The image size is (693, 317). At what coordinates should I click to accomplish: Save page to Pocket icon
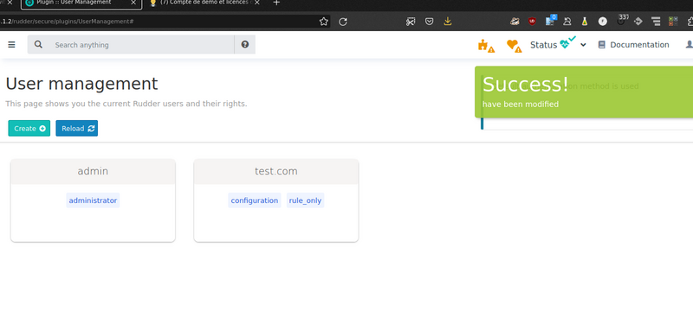pos(429,22)
